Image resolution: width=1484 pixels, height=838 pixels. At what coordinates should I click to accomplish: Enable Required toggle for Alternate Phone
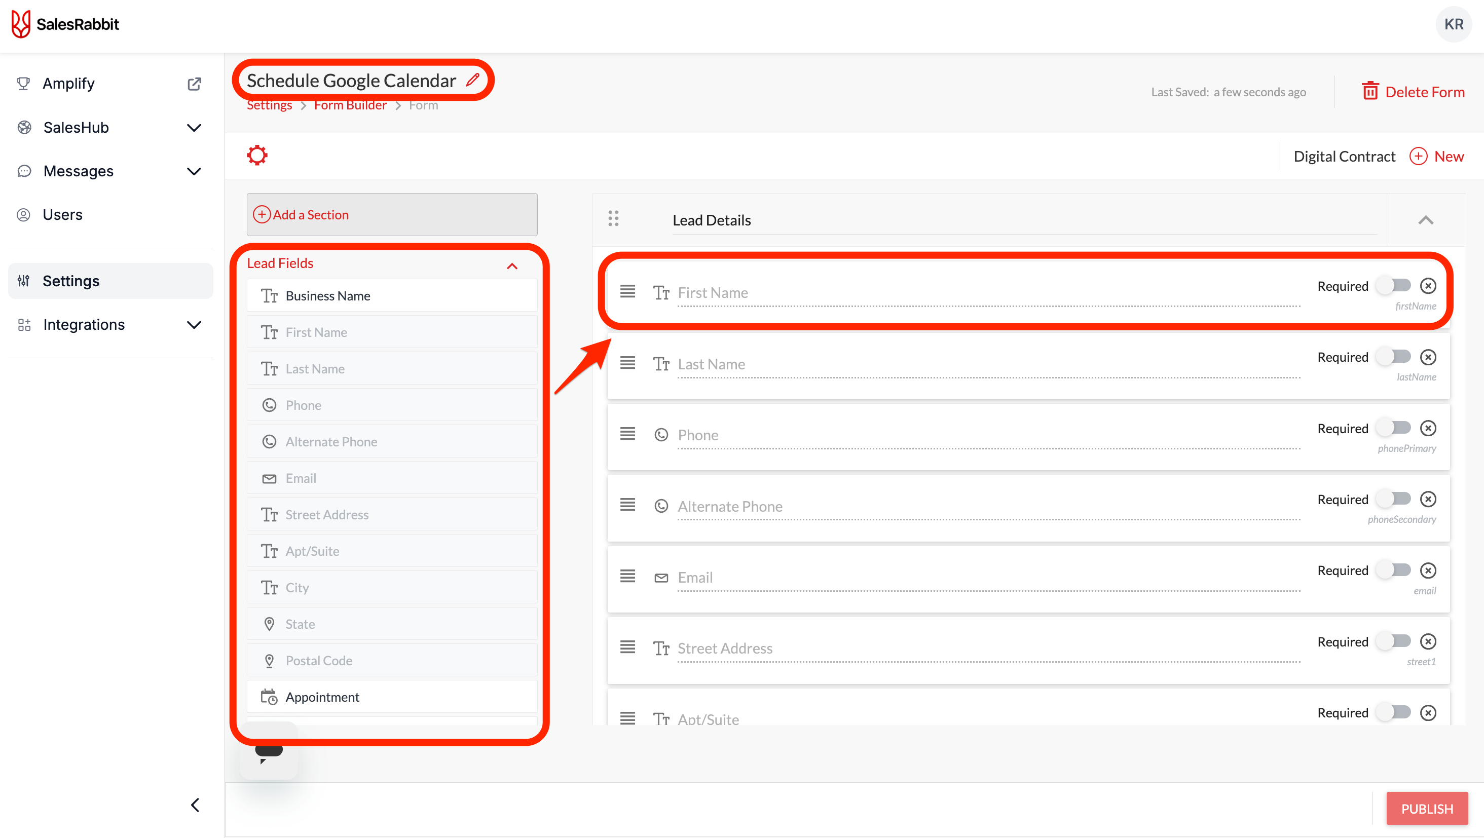tap(1395, 499)
